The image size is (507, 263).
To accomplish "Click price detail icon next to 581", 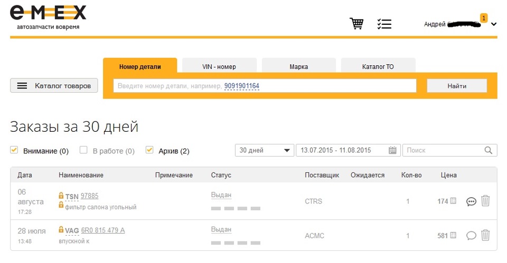I will [453, 235].
